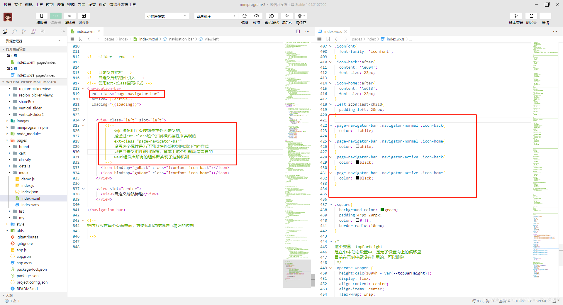Start real-device debugging icon

coord(272,16)
